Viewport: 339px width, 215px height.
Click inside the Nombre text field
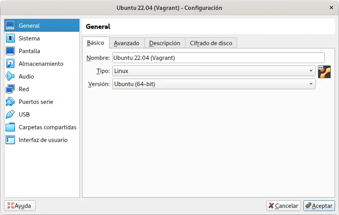coord(218,58)
